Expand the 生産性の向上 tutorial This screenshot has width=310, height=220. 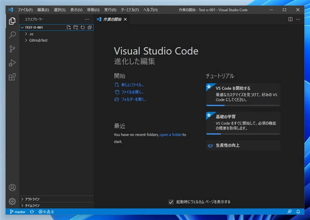[x=243, y=146]
